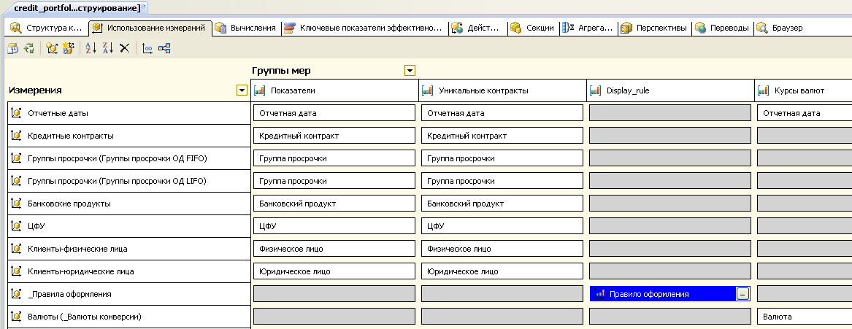Click the Валюты (_Валюты конверсии) dimension icon

pos(16,317)
